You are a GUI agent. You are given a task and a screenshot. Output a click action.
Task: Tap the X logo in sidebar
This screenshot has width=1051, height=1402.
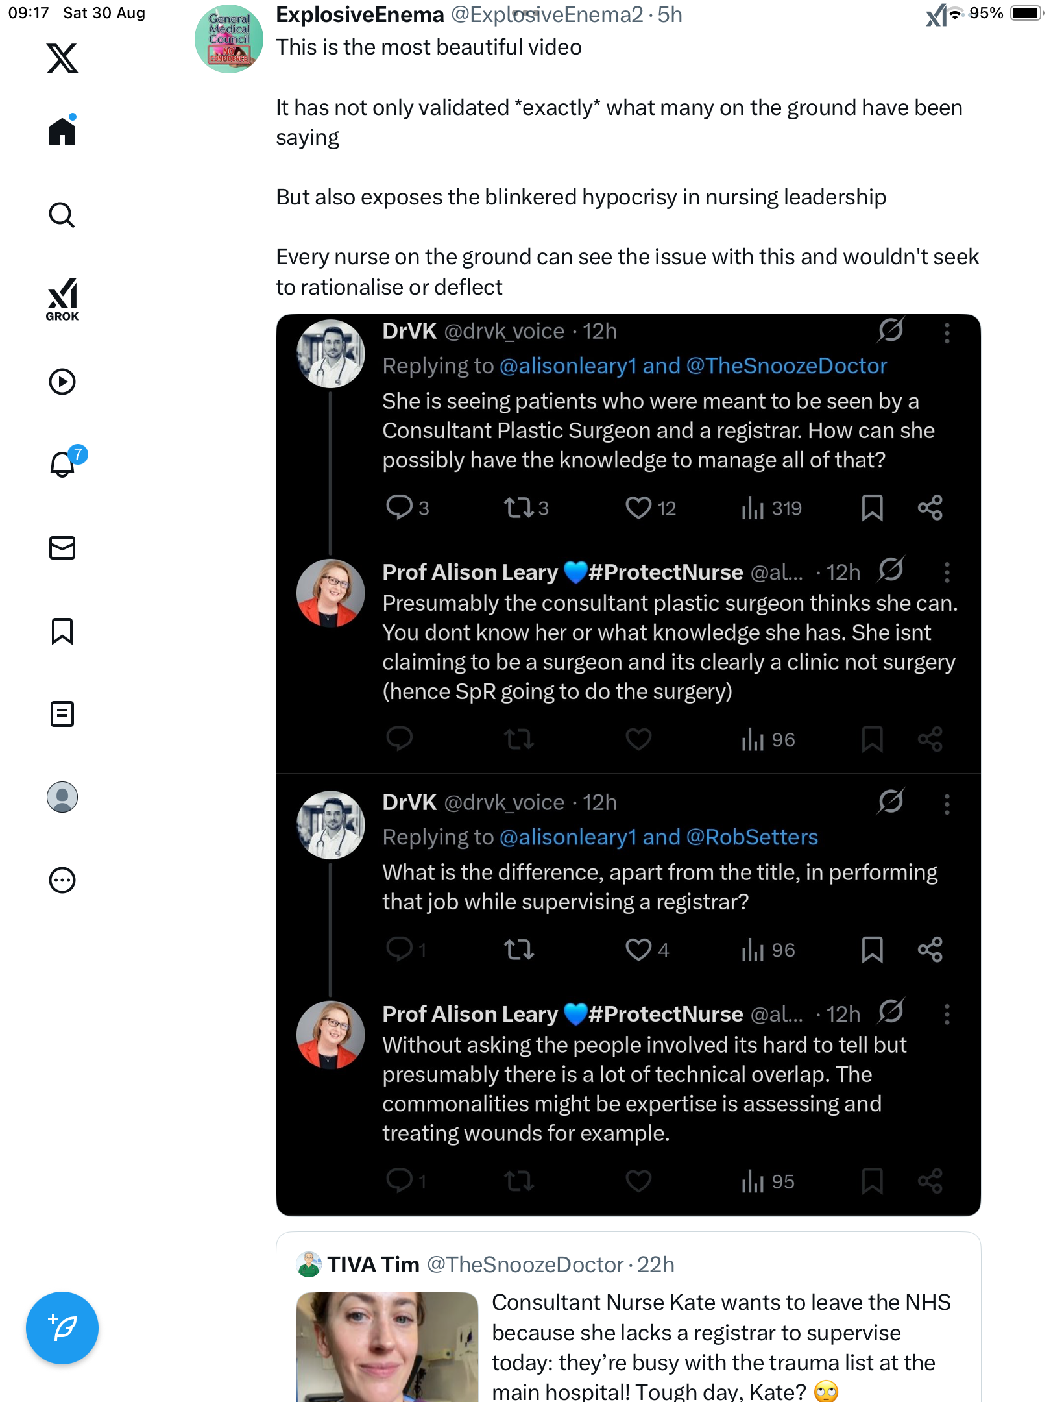[62, 58]
